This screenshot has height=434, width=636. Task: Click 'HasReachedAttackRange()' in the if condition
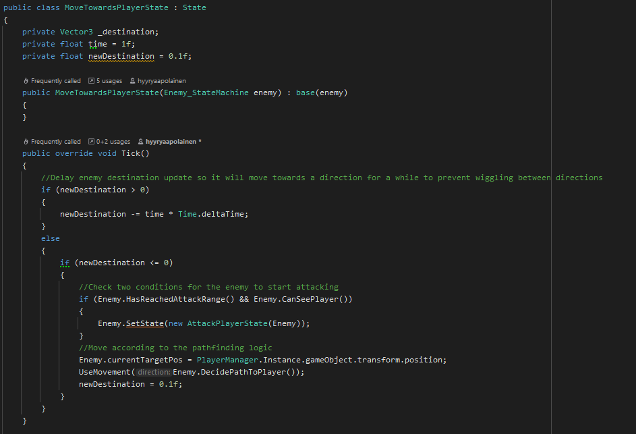[180, 299]
